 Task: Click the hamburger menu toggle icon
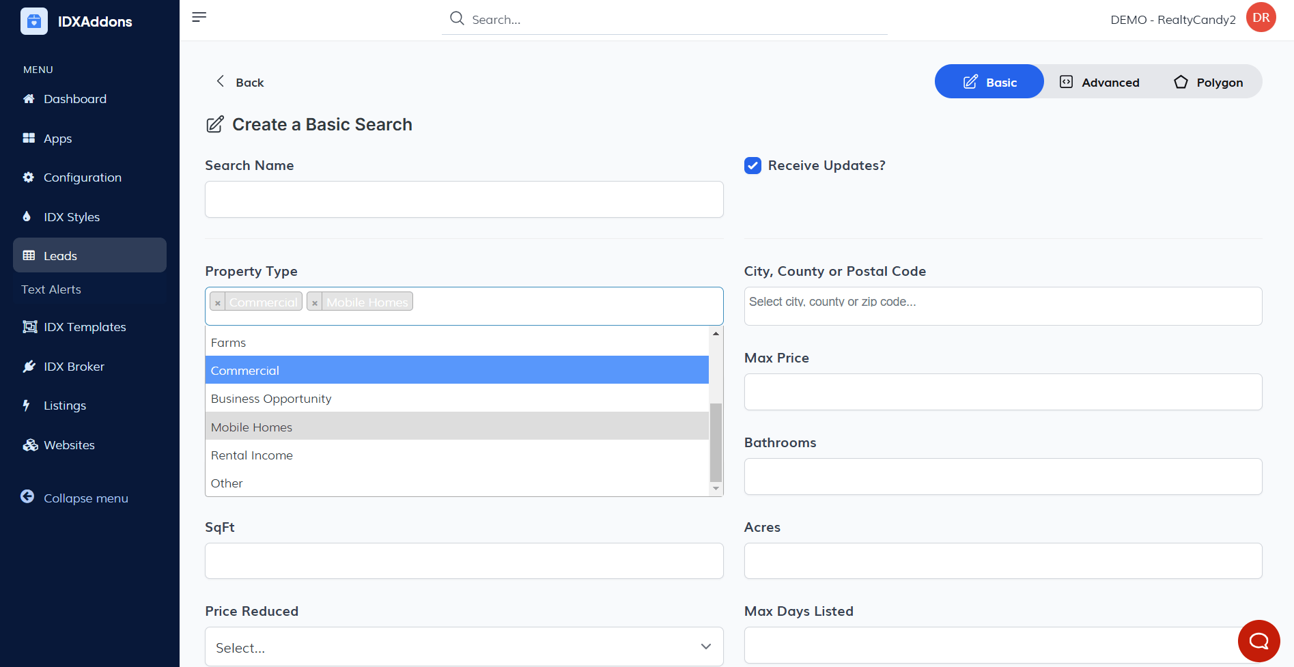coord(199,17)
